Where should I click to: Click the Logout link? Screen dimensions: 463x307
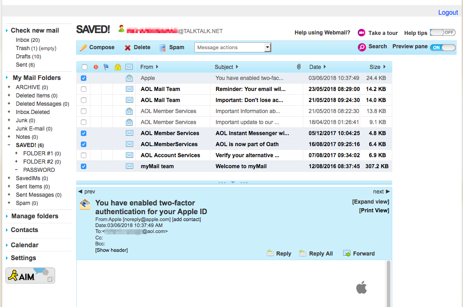448,12
